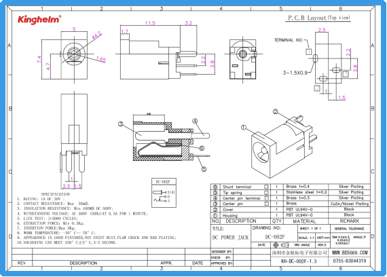
Task: Click the REMARK column header
Action: (350, 221)
